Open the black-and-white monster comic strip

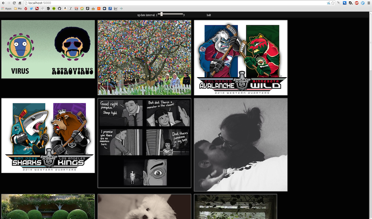(x=144, y=143)
